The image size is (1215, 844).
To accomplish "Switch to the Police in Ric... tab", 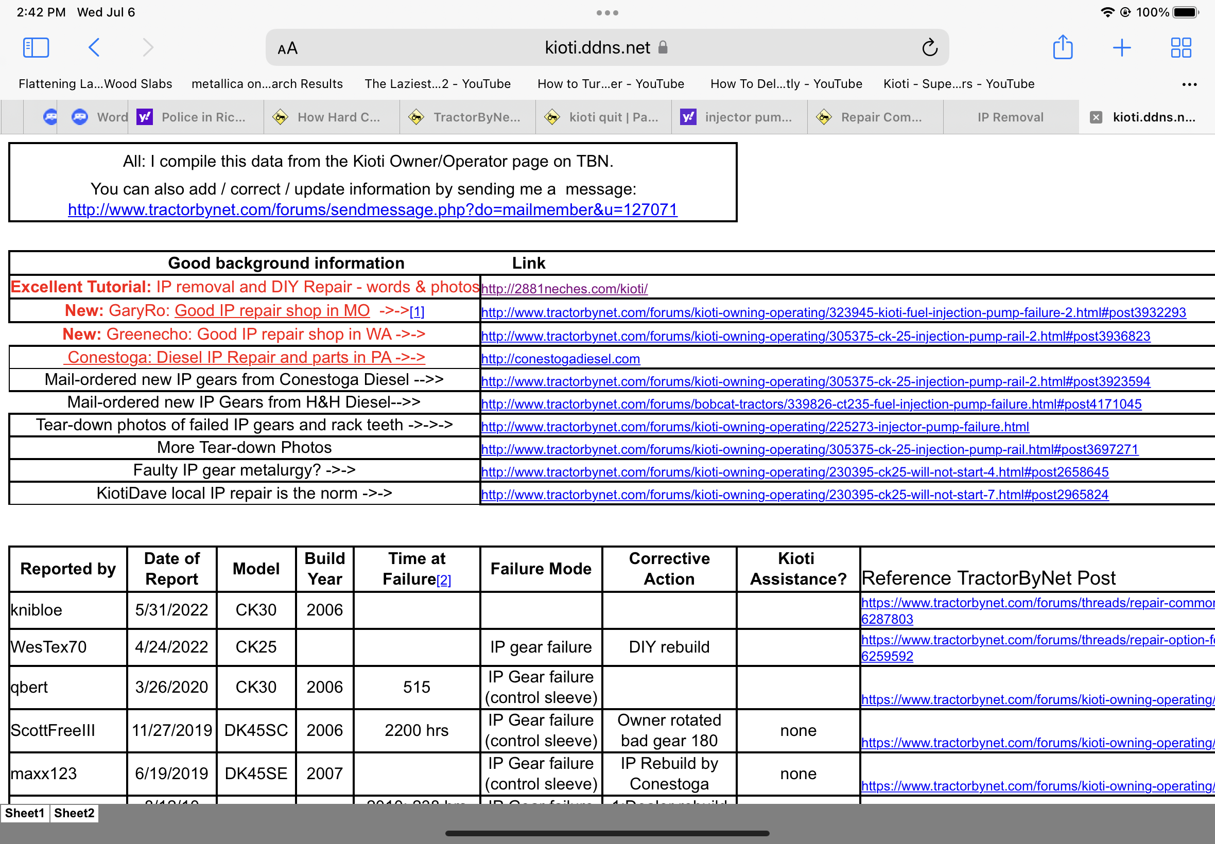I will click(x=196, y=117).
